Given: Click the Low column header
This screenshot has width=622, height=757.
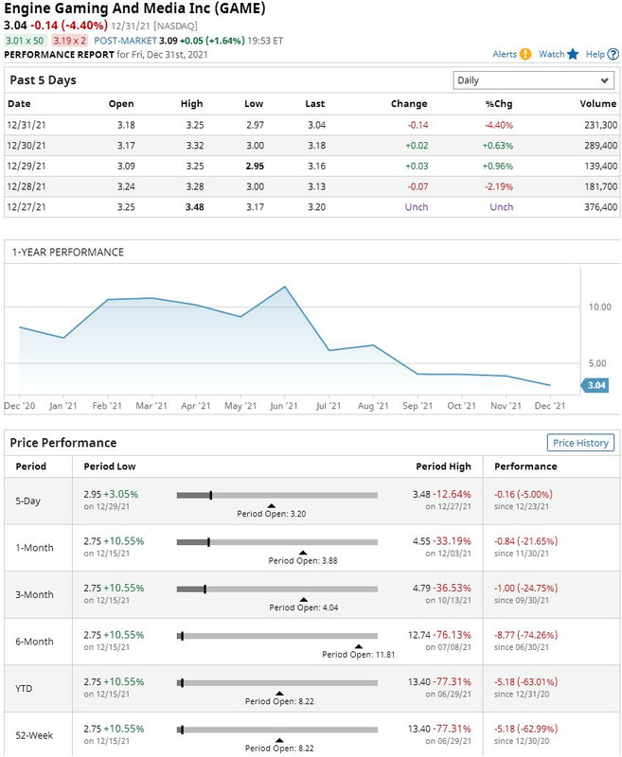Looking at the screenshot, I should (x=254, y=104).
